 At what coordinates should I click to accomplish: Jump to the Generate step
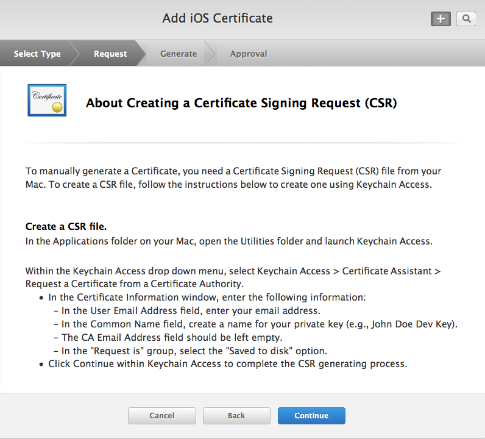click(x=179, y=54)
